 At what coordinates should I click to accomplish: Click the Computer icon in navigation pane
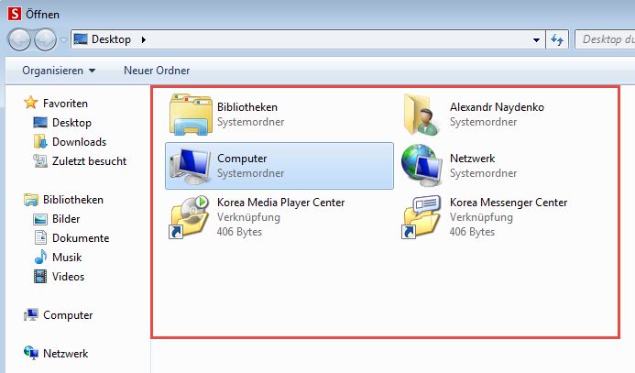[x=31, y=314]
